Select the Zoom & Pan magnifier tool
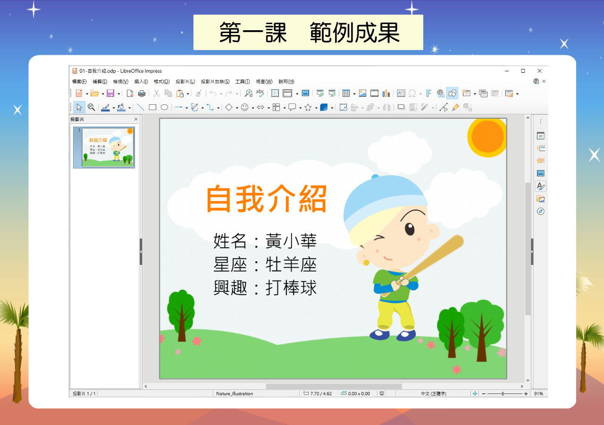This screenshot has width=604, height=425. [x=91, y=108]
